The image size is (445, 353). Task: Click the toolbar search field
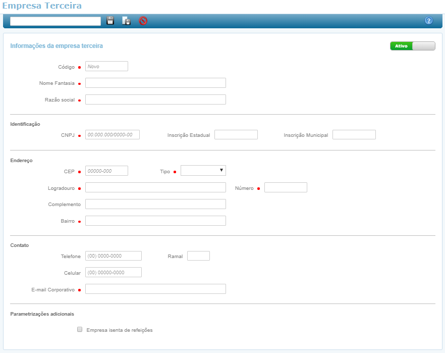(55, 21)
